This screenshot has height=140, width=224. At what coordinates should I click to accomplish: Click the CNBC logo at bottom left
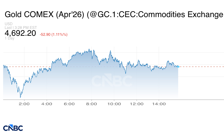13,128
